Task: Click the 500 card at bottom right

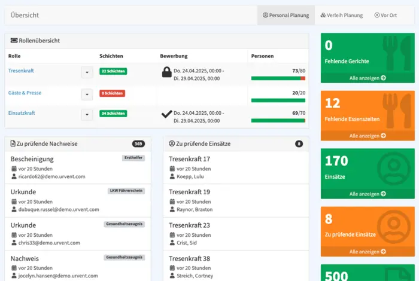Action: click(368, 273)
